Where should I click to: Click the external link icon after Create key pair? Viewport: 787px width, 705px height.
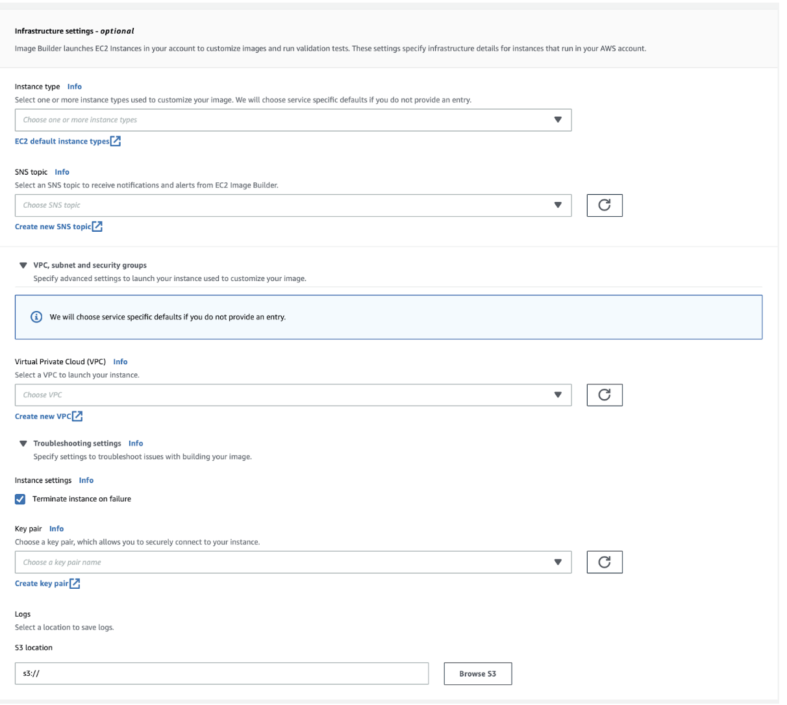[75, 584]
